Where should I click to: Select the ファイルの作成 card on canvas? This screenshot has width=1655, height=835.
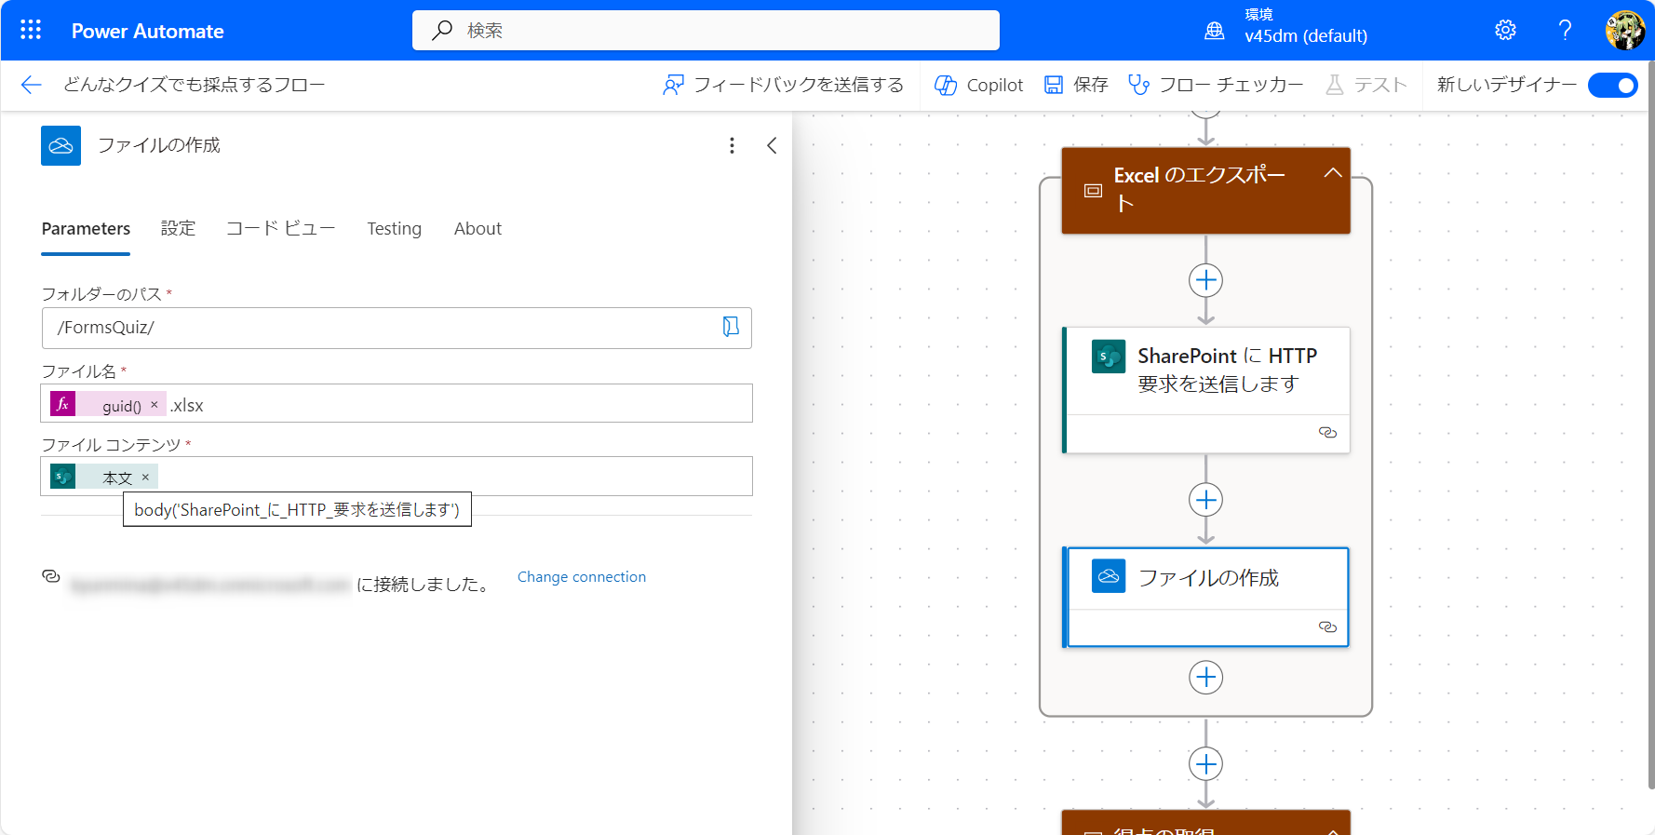[x=1206, y=597]
